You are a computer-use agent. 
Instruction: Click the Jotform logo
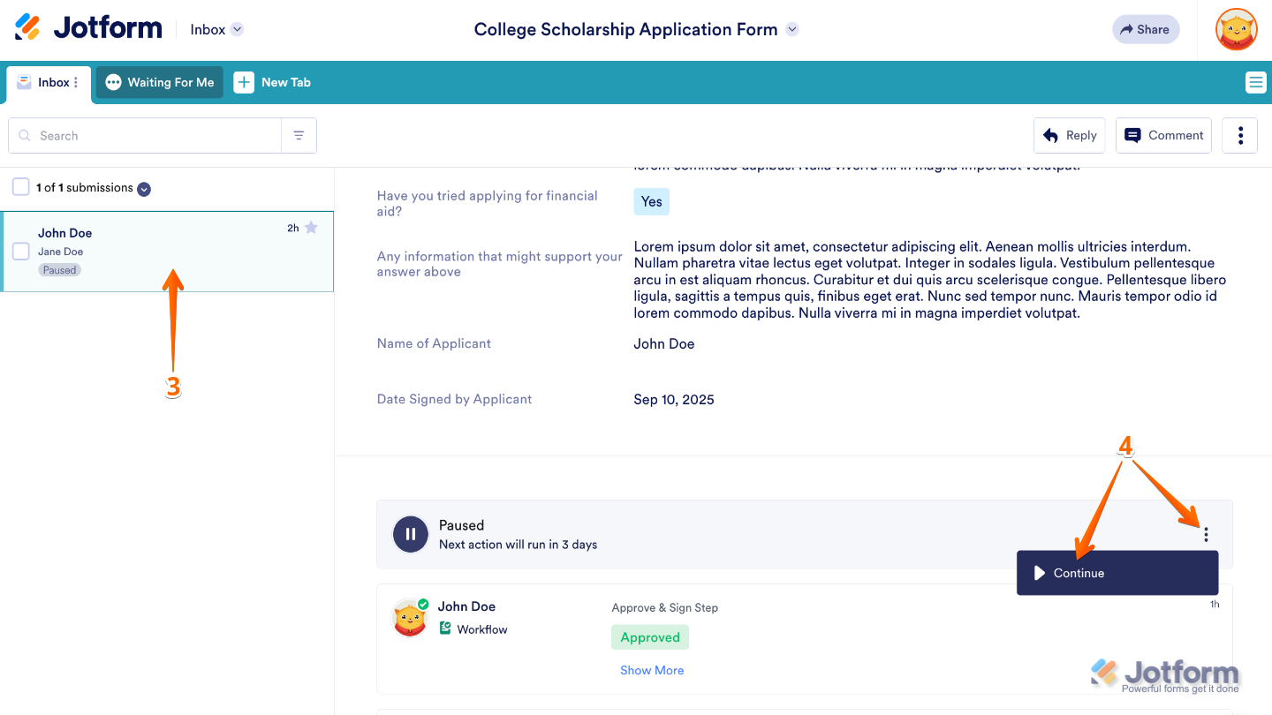click(x=87, y=26)
